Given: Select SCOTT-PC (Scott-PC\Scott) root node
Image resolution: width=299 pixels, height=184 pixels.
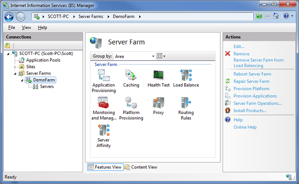Looking at the screenshot, I should (46, 54).
